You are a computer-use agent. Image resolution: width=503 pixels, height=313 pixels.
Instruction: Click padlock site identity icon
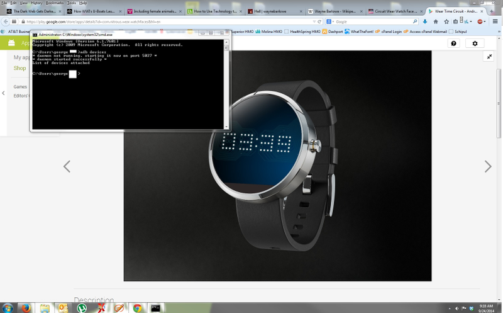coord(23,21)
